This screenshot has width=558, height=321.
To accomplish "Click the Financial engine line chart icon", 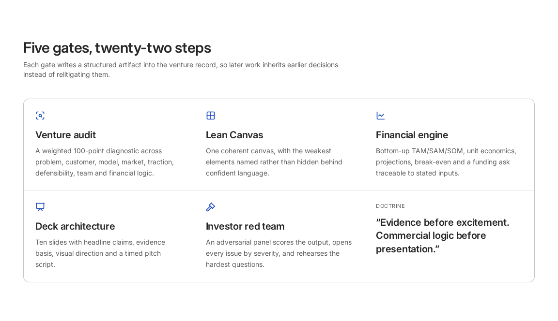I will click(380, 116).
